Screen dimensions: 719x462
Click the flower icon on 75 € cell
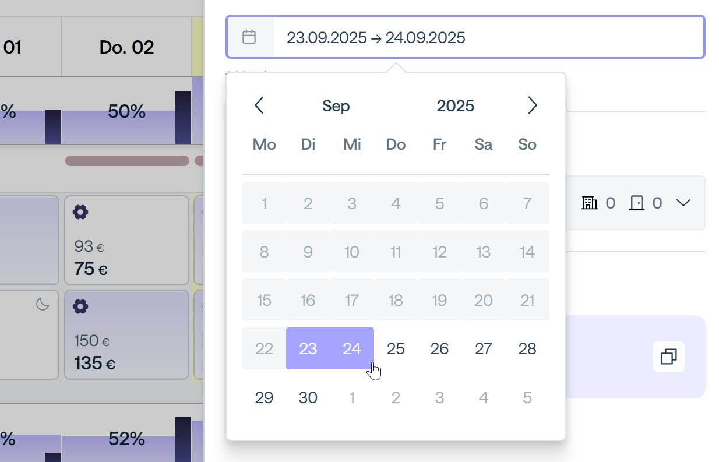point(80,212)
